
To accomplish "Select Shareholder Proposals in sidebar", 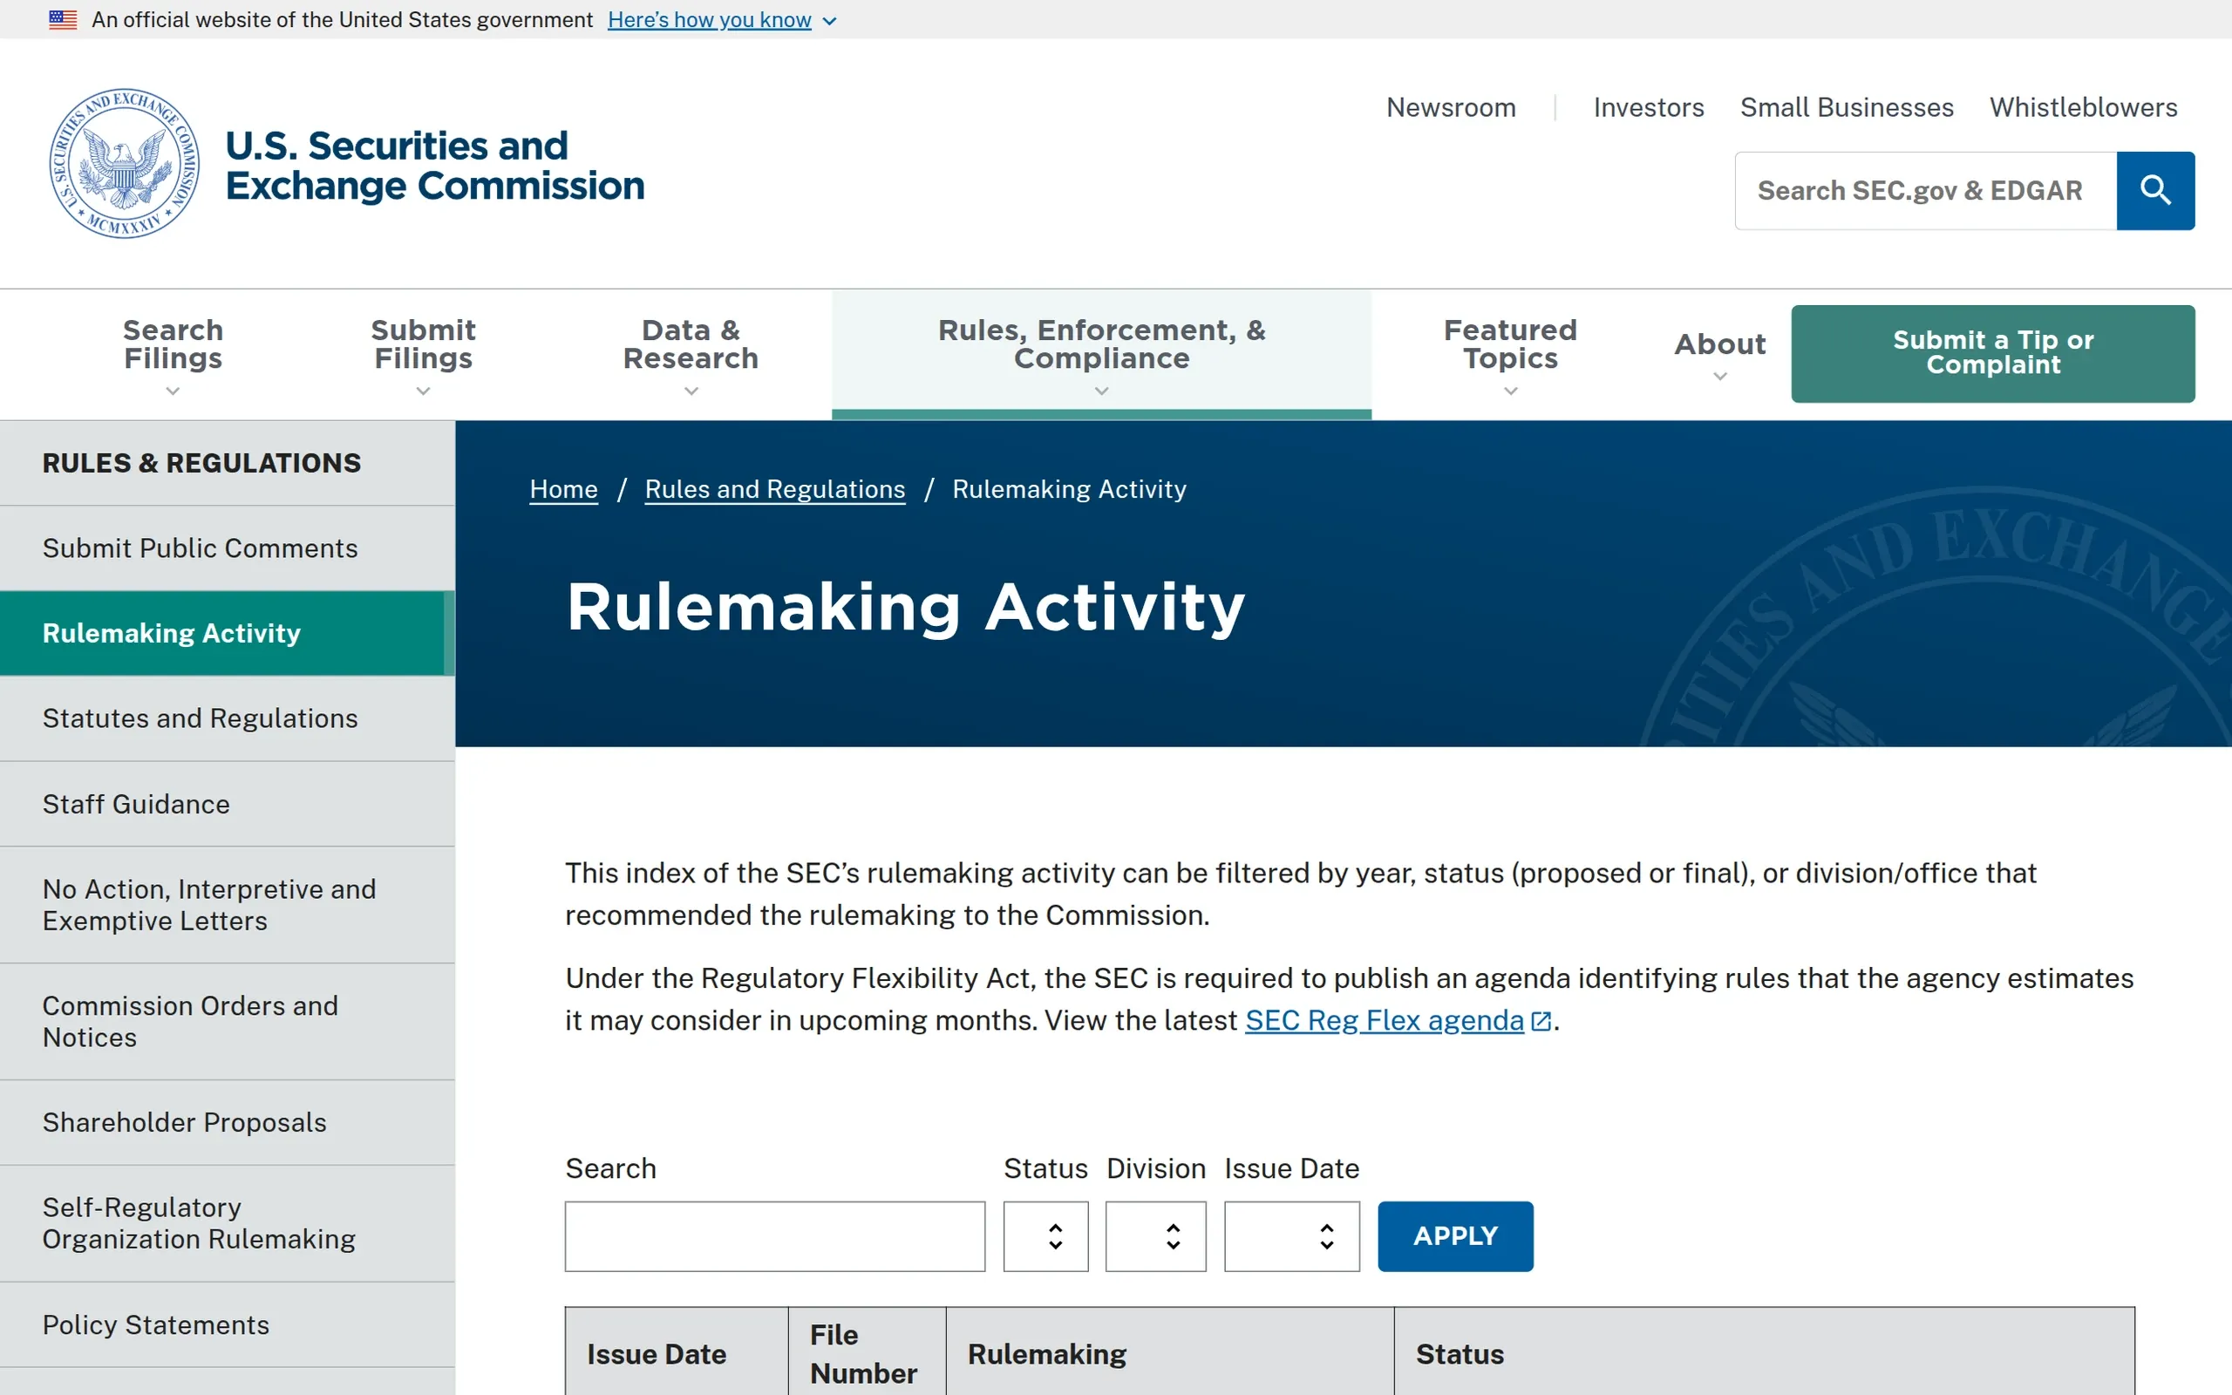I will pos(227,1122).
